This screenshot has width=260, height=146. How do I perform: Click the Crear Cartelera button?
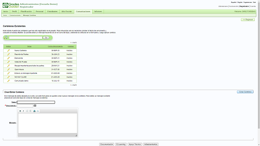pyautogui.click(x=245, y=92)
